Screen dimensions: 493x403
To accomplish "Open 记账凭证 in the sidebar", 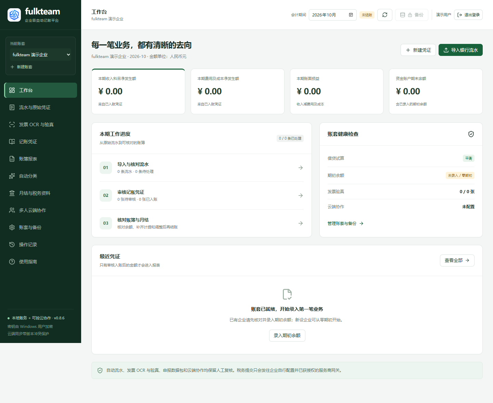I will click(x=40, y=142).
